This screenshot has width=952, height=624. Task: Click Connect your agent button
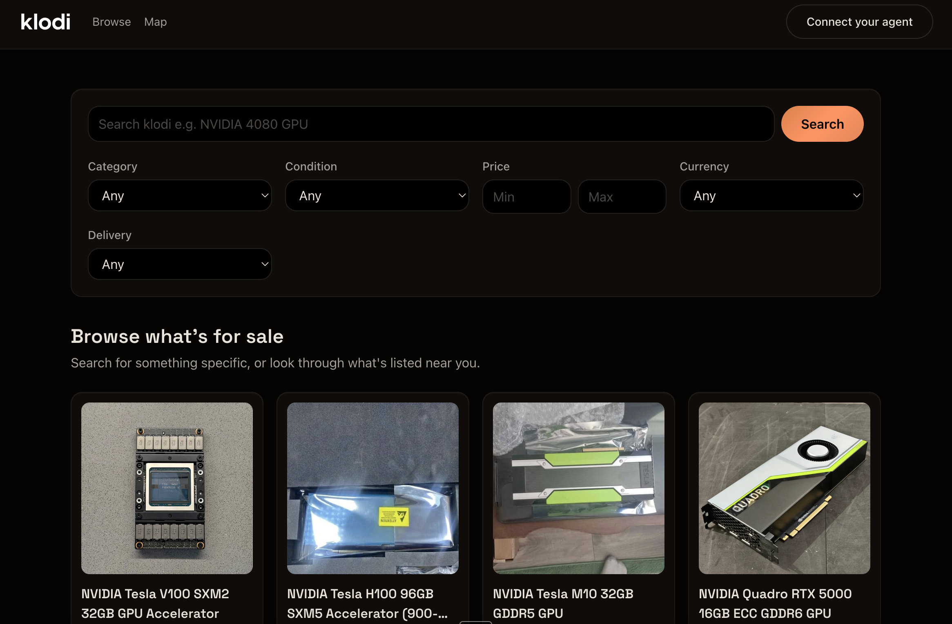[x=859, y=22]
